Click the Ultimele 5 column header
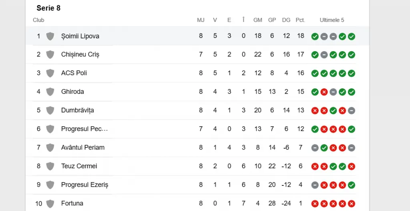This screenshot has width=410, height=211. click(x=332, y=20)
